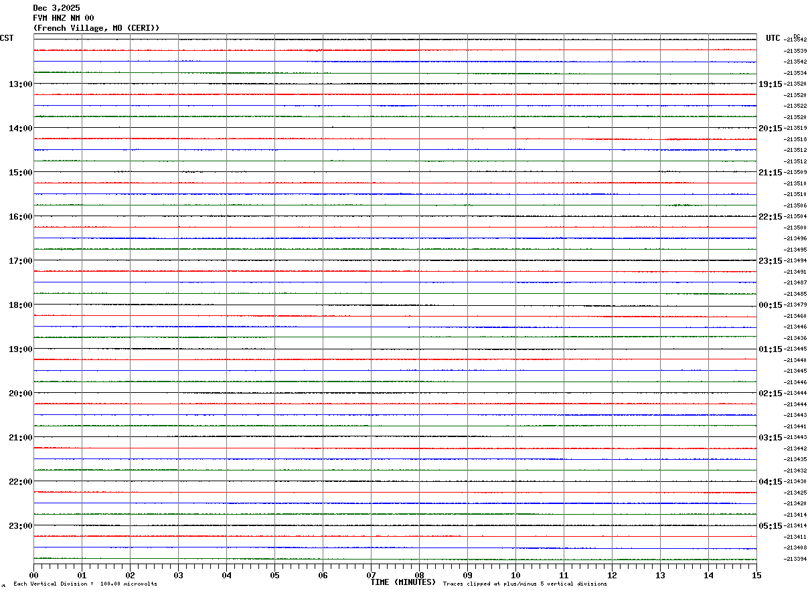Click minute label "06" on the bottom axis

click(x=323, y=575)
